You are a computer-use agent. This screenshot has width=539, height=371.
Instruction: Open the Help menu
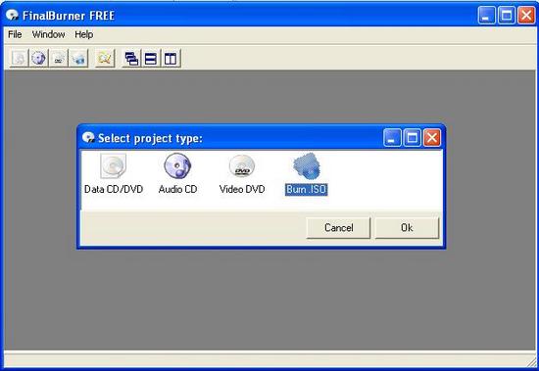click(x=84, y=34)
